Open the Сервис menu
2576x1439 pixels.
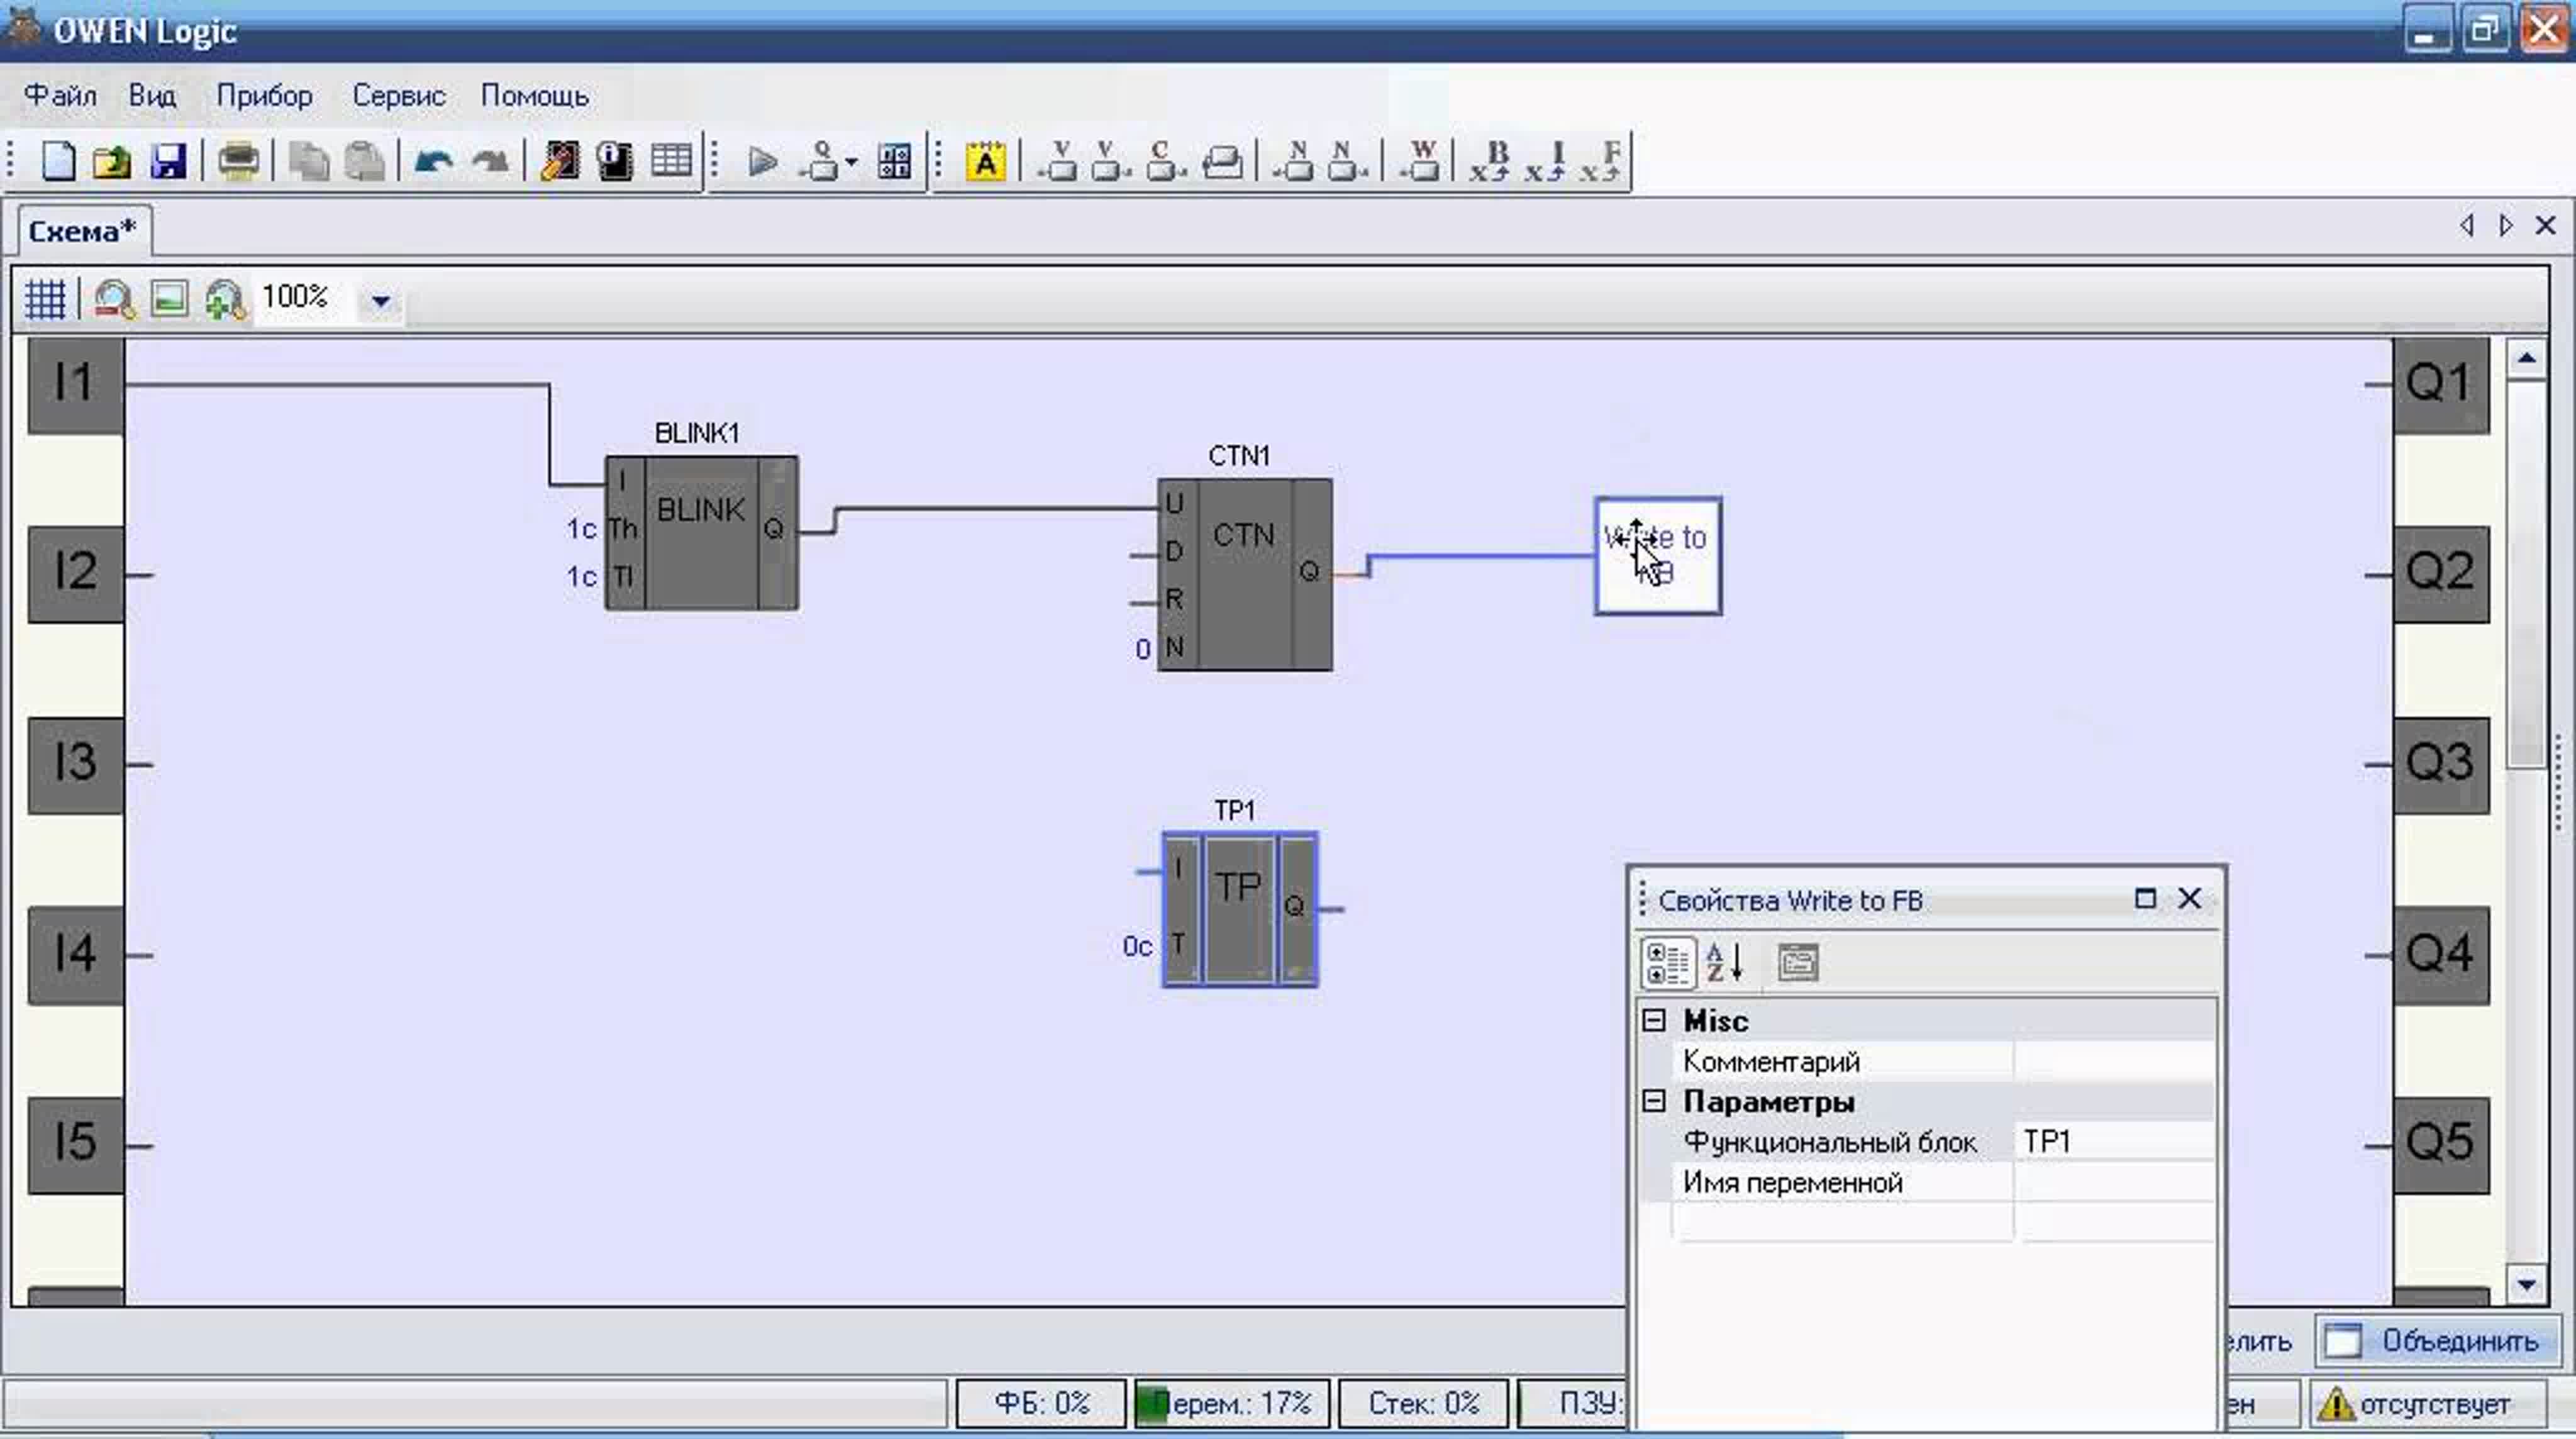398,96
